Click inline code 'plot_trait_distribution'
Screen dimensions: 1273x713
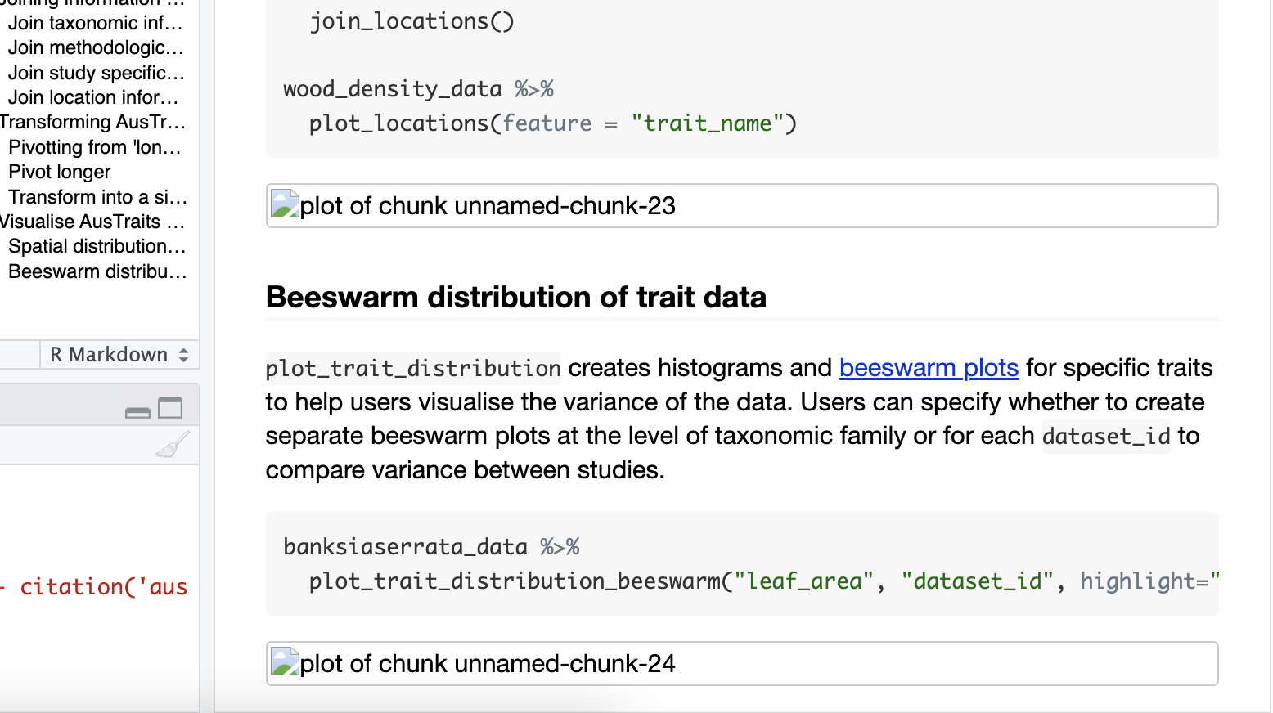click(x=413, y=368)
